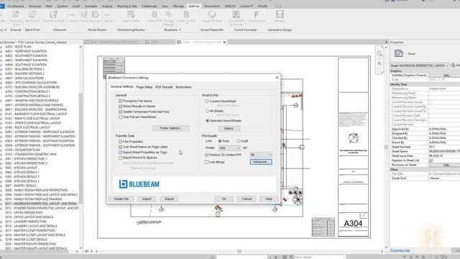This screenshot has width=460, height=259.
Task: Open the Properties help link
Action: coord(400,250)
